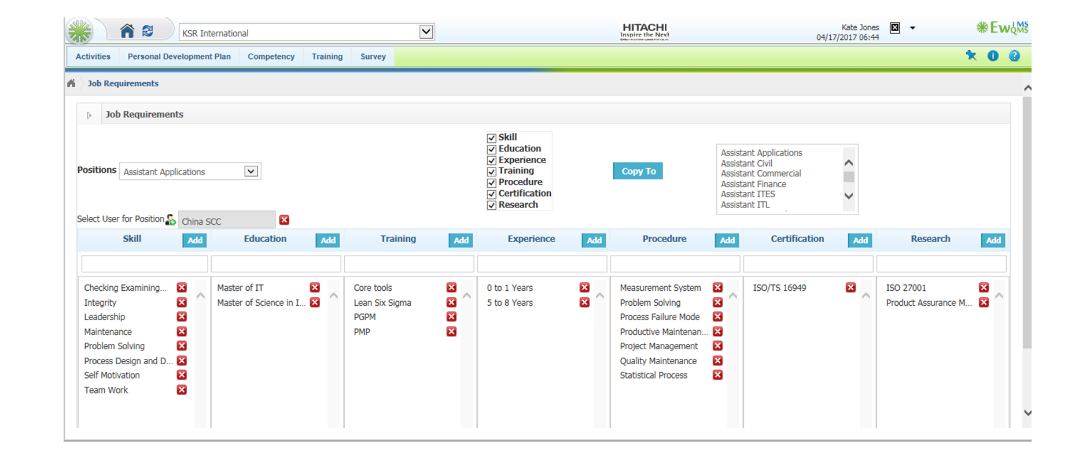Remove the Integrity skill

tap(182, 302)
